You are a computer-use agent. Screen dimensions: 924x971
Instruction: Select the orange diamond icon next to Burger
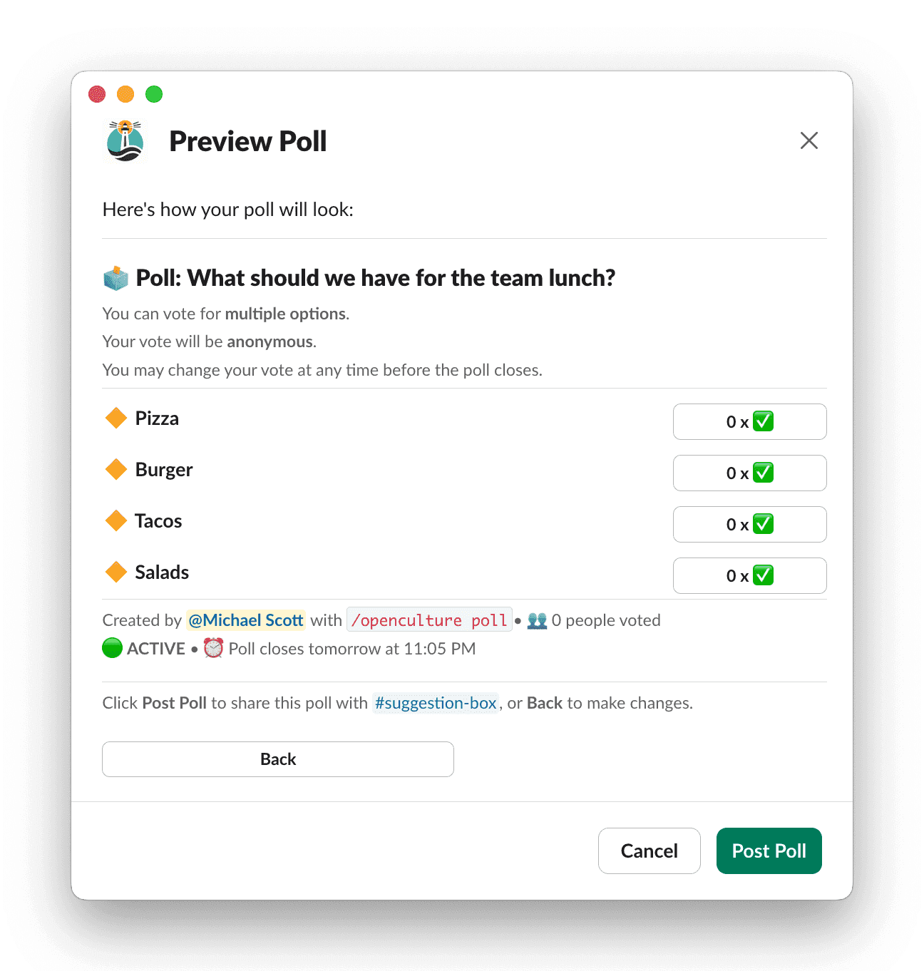pyautogui.click(x=115, y=469)
